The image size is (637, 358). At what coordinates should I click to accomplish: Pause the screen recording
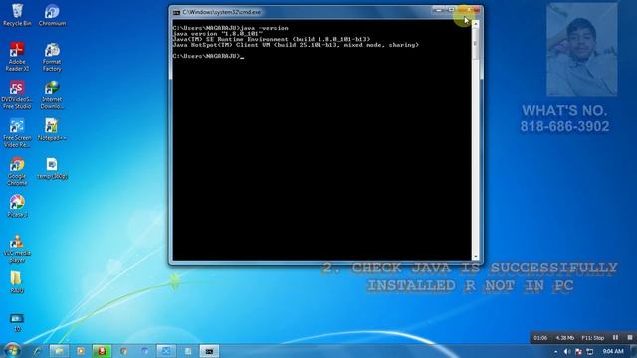615,337
